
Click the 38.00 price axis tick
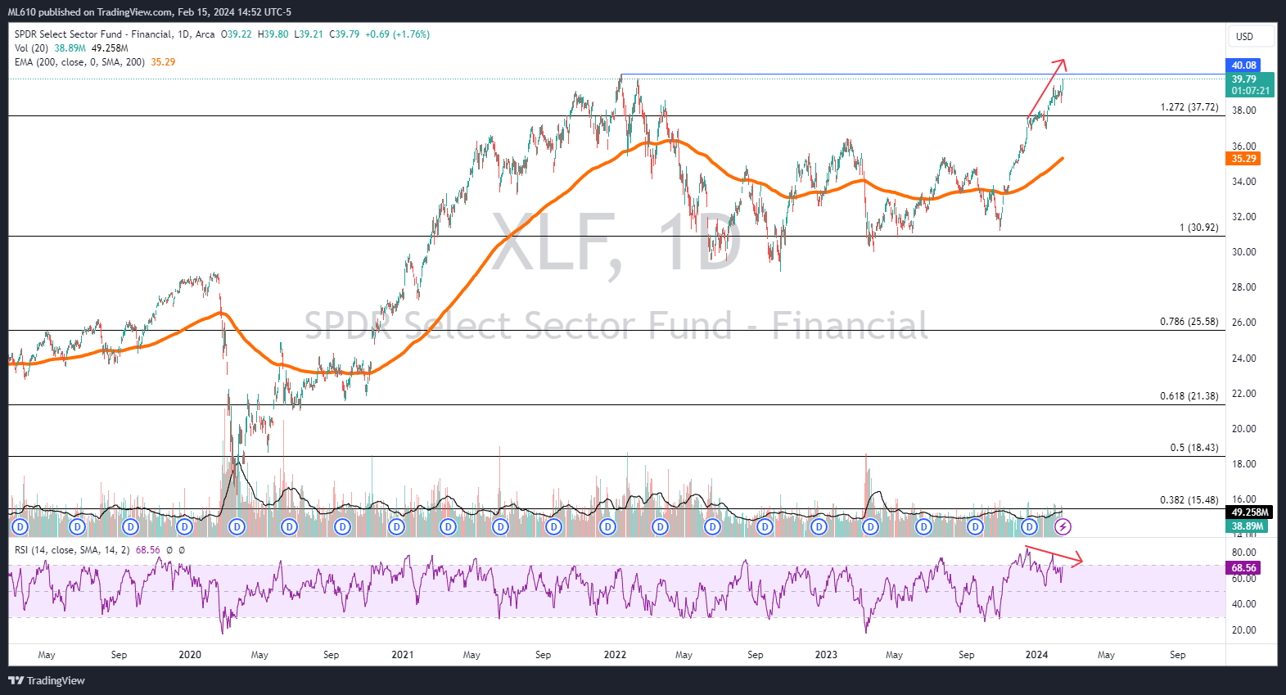pyautogui.click(x=1243, y=111)
